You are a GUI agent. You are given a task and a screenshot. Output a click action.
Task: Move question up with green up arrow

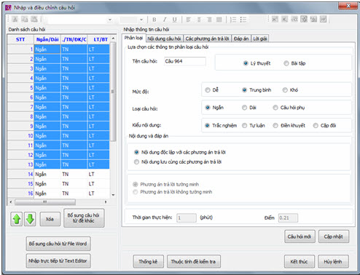[x=17, y=219]
